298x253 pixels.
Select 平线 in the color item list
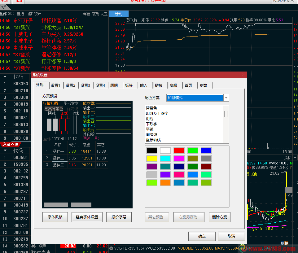pos(150,129)
